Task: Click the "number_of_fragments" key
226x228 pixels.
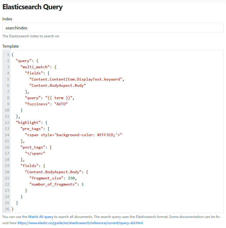Action: tap(53, 184)
